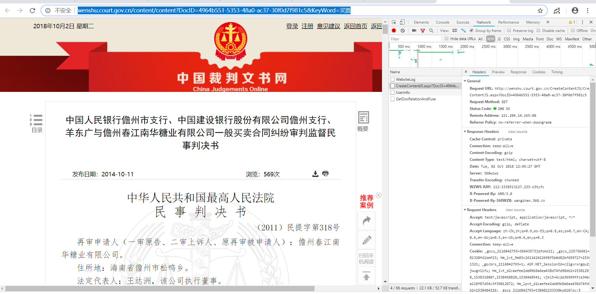596x294 pixels.
Task: Print the judgment document
Action: (325, 174)
